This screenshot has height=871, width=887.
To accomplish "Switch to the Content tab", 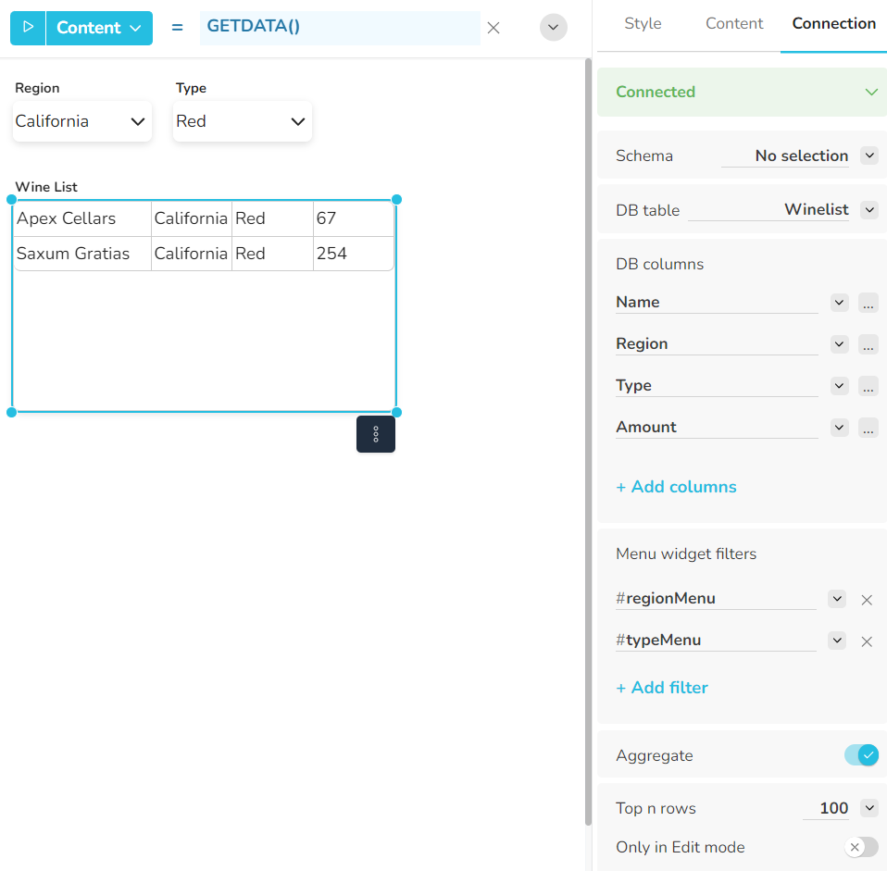I will tap(734, 24).
